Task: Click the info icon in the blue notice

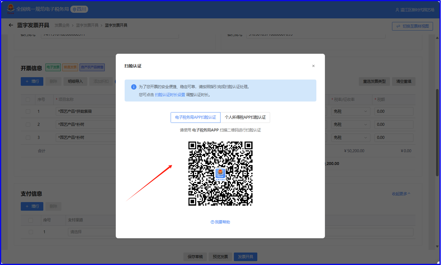Action: (134, 87)
